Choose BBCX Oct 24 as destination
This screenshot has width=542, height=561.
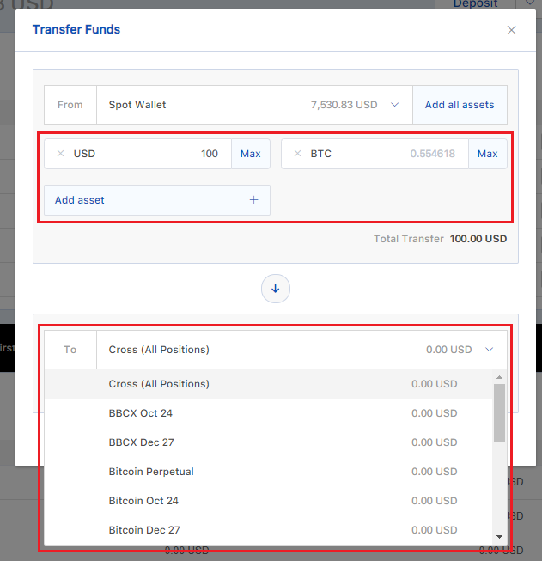click(141, 413)
